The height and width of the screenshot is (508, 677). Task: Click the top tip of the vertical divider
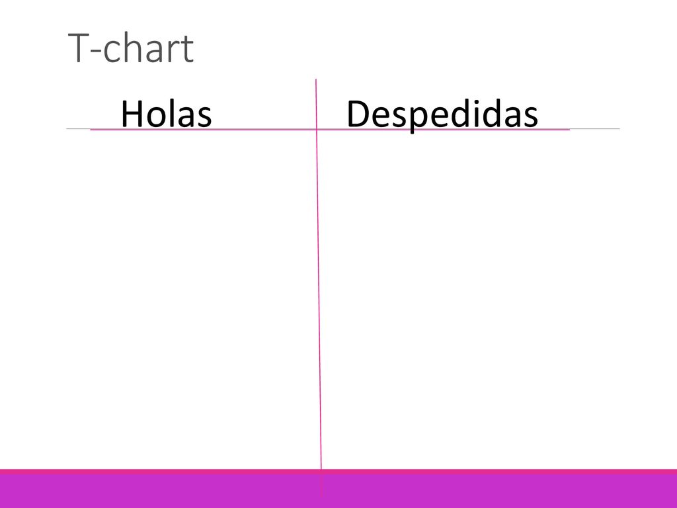316,80
